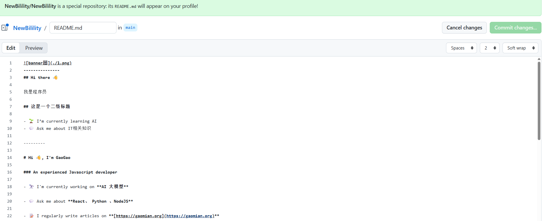Screen dimensions: 543x221
Task: Expand the file tree sidebar icon
Action: pyautogui.click(x=5, y=27)
